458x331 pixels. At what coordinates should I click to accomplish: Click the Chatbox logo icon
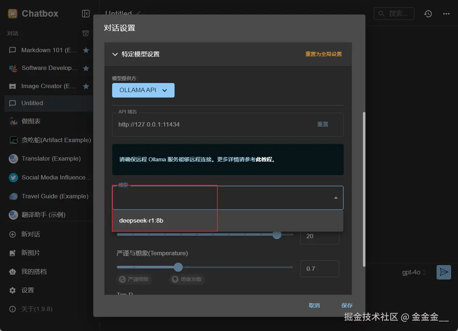click(12, 14)
